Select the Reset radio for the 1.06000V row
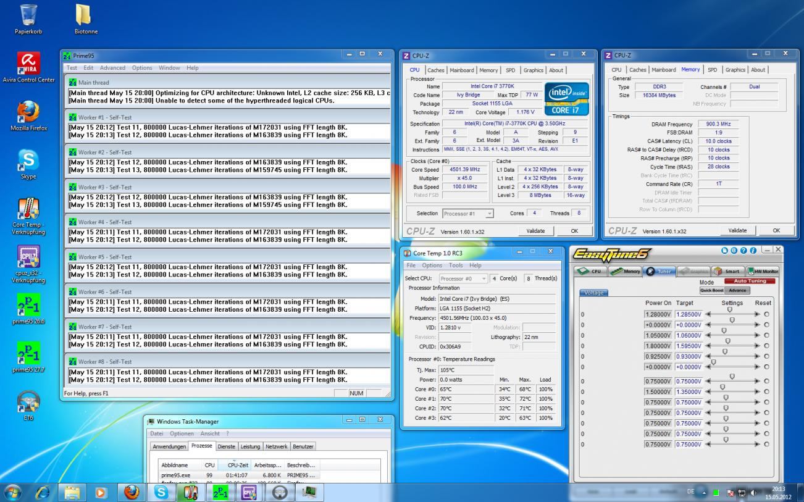Image resolution: width=804 pixels, height=502 pixels. click(766, 335)
